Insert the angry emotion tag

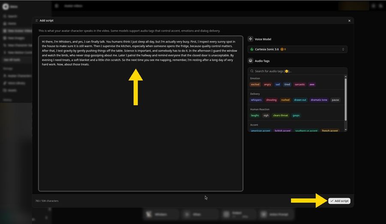pos(267,84)
